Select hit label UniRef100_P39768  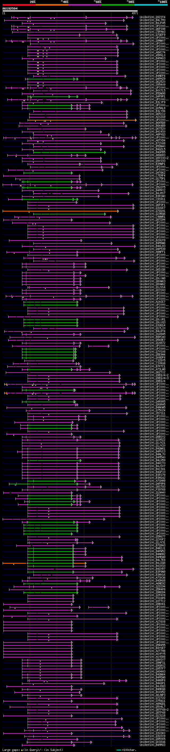pos(152,490)
